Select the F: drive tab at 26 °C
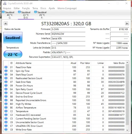The height and width of the screenshot is (134, 132). 41,15
